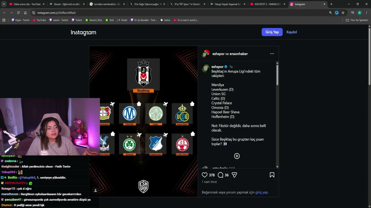
Task: Open the Chrome three-dot menu
Action: click(366, 13)
